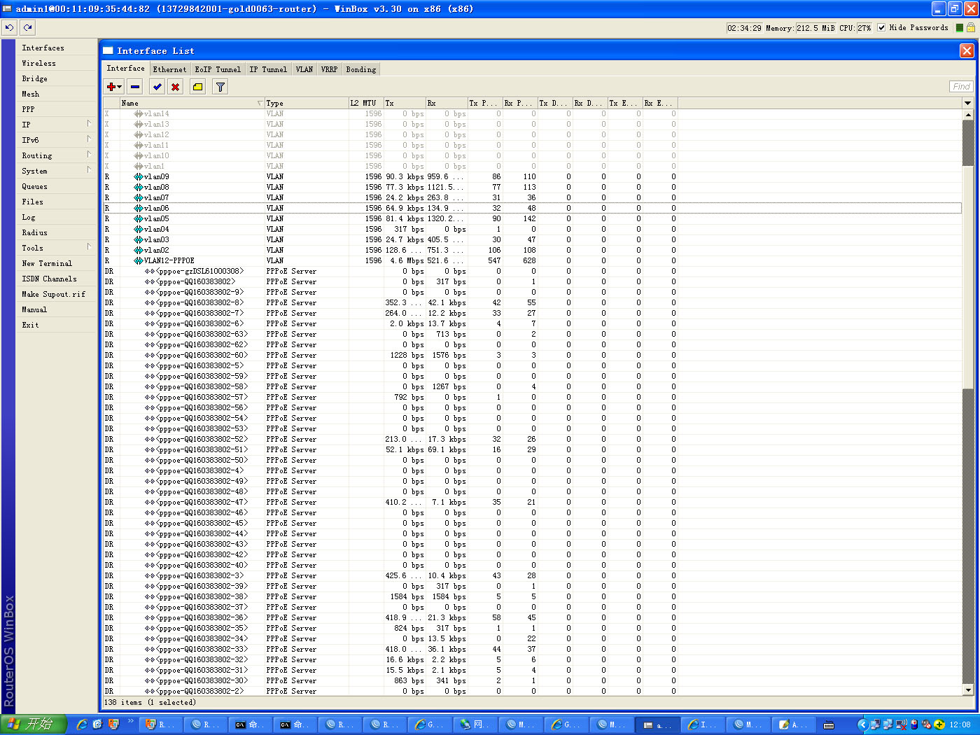Click the funnel Filter button
Image resolution: width=980 pixels, height=735 pixels.
pyautogui.click(x=220, y=87)
